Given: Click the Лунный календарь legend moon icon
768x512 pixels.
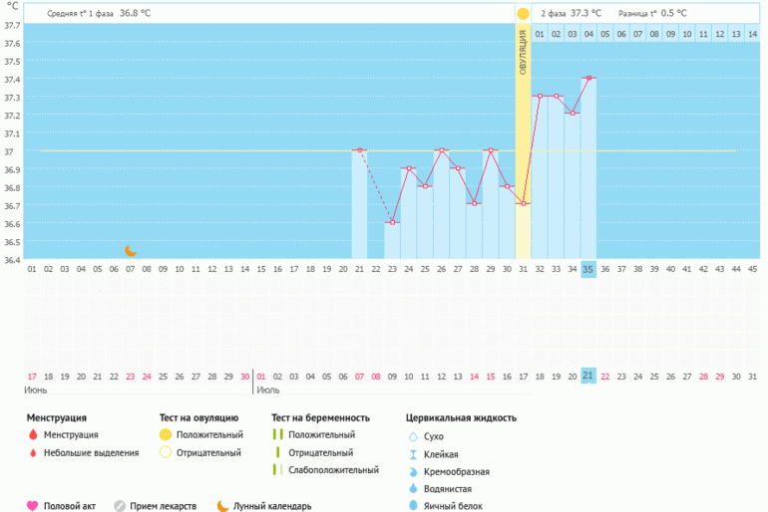Looking at the screenshot, I should pyautogui.click(x=222, y=505).
